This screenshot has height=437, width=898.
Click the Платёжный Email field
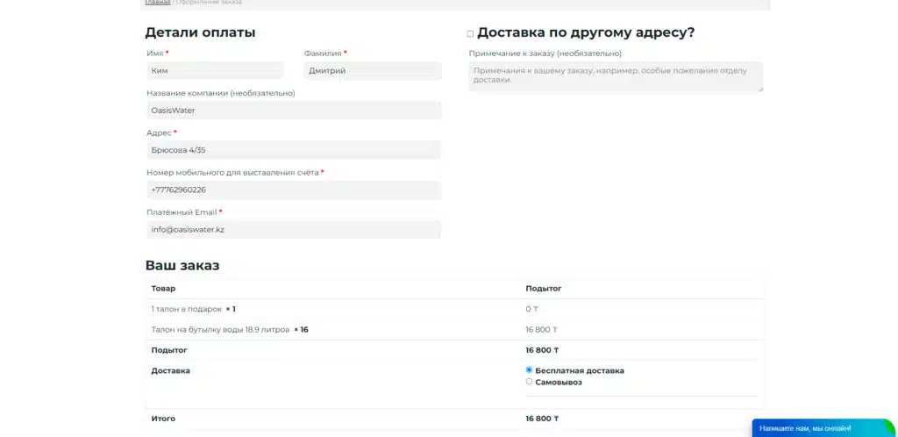[x=294, y=230]
